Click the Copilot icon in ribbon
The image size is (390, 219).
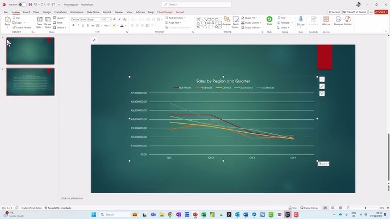(348, 19)
